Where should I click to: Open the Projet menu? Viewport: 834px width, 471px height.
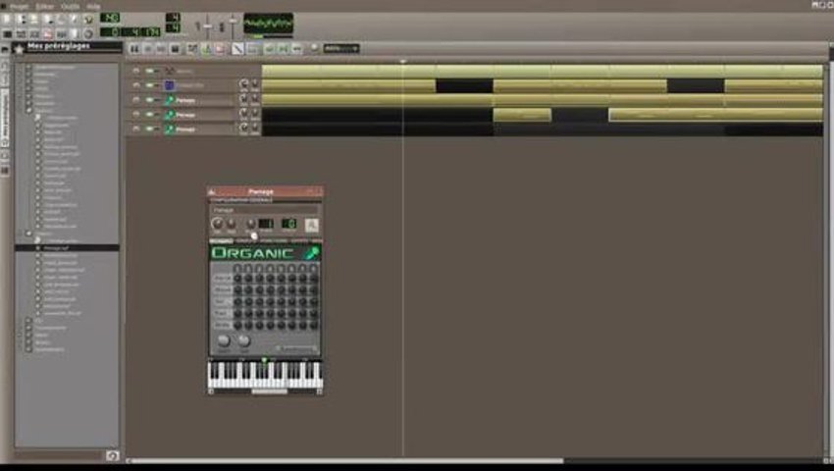point(19,7)
